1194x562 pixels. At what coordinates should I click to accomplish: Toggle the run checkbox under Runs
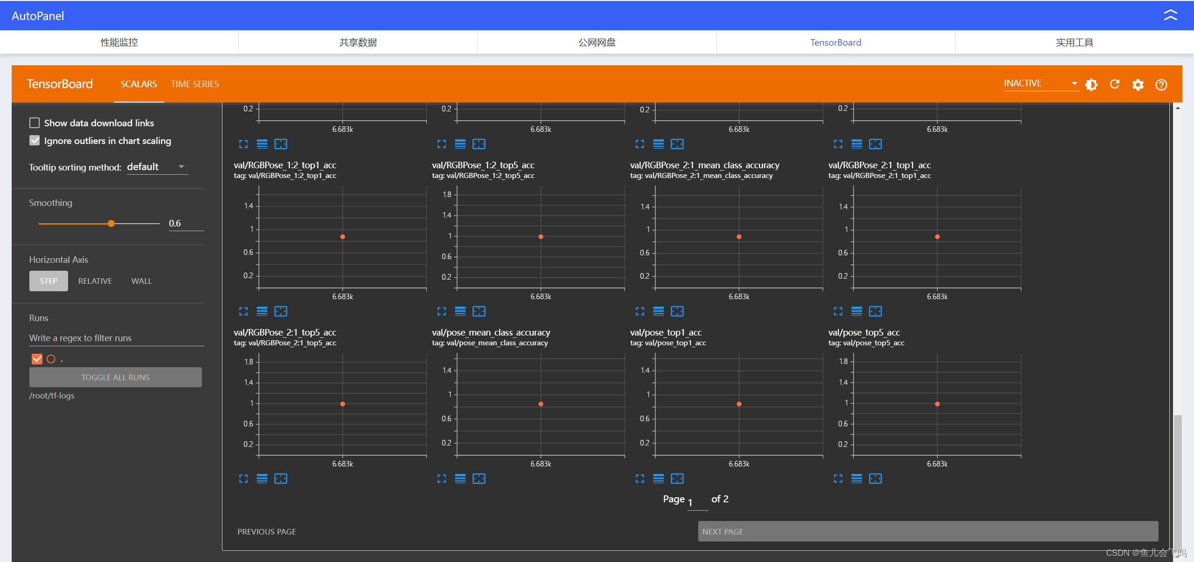[x=37, y=359]
